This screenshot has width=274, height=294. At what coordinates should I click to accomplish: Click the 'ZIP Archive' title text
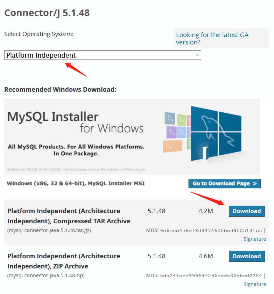click(x=70, y=266)
